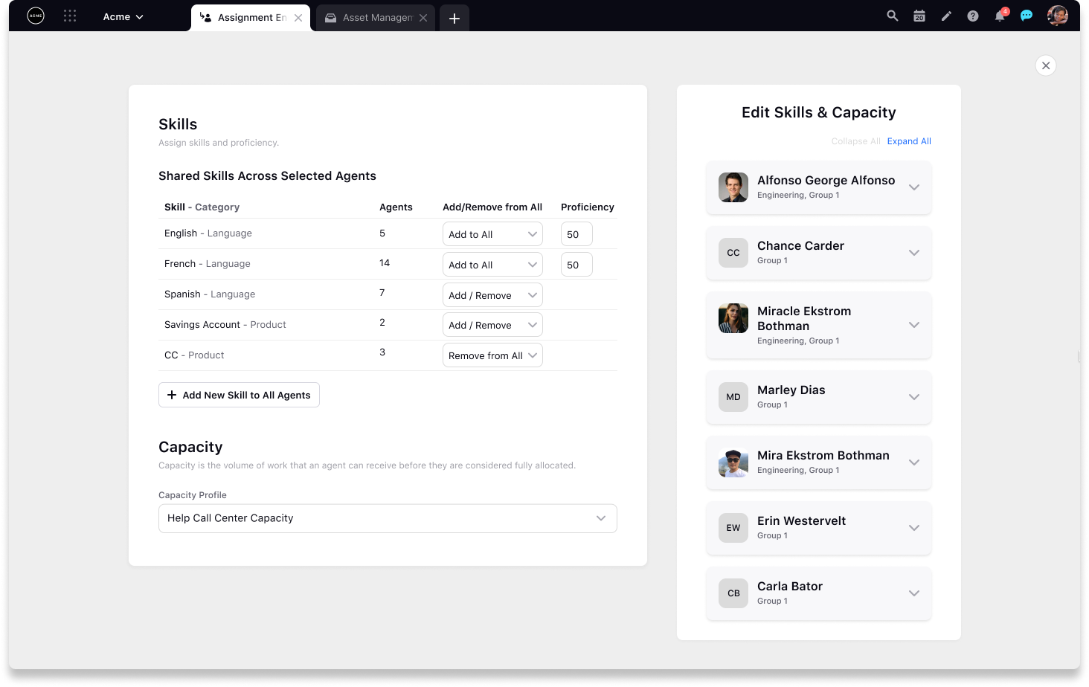
Task: Switch to the Asset Management tab
Action: [375, 16]
